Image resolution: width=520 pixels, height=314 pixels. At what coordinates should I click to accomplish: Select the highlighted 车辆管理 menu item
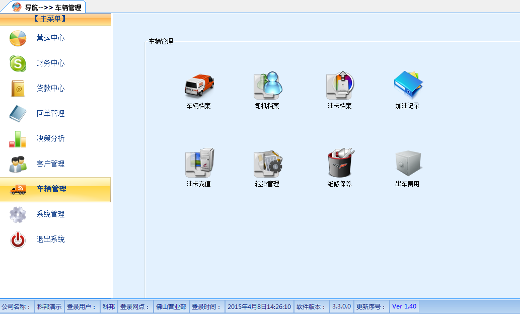point(51,189)
